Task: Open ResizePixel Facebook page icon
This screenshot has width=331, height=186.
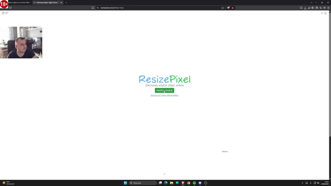Action: pyautogui.click(x=3, y=13)
